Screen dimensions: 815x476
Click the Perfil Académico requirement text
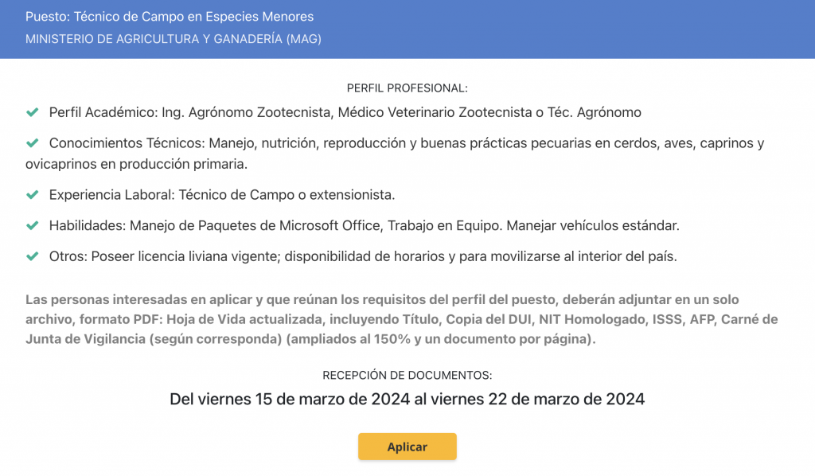[345, 112]
